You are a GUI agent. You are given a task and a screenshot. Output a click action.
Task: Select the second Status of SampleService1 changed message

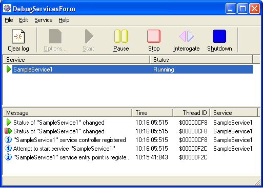click(59, 131)
